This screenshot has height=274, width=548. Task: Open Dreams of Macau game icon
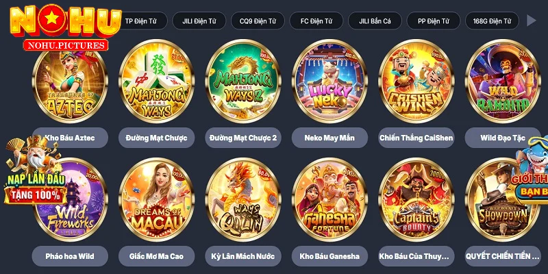pos(157,200)
